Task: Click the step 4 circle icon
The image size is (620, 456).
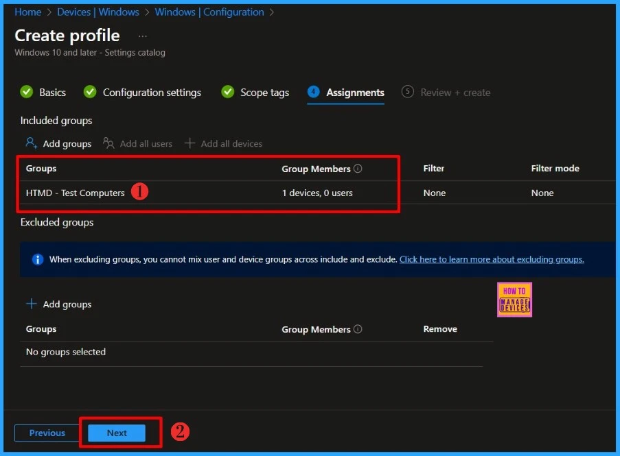Action: (314, 92)
